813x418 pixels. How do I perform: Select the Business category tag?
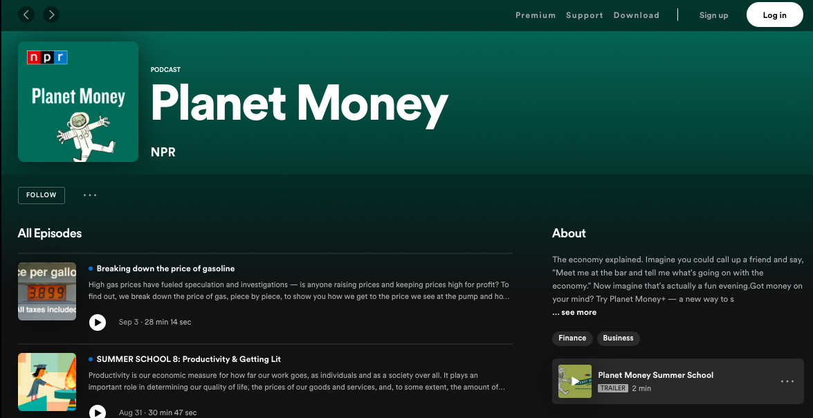coord(618,338)
